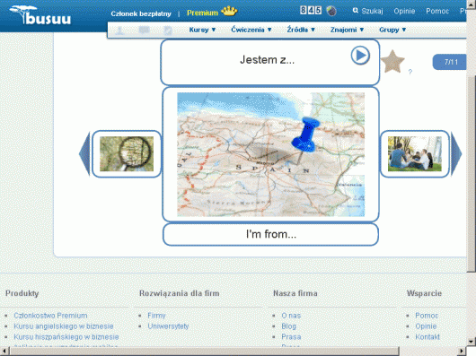Go to previous flashcard with left arrow
The height and width of the screenshot is (356, 476).
[x=84, y=154]
